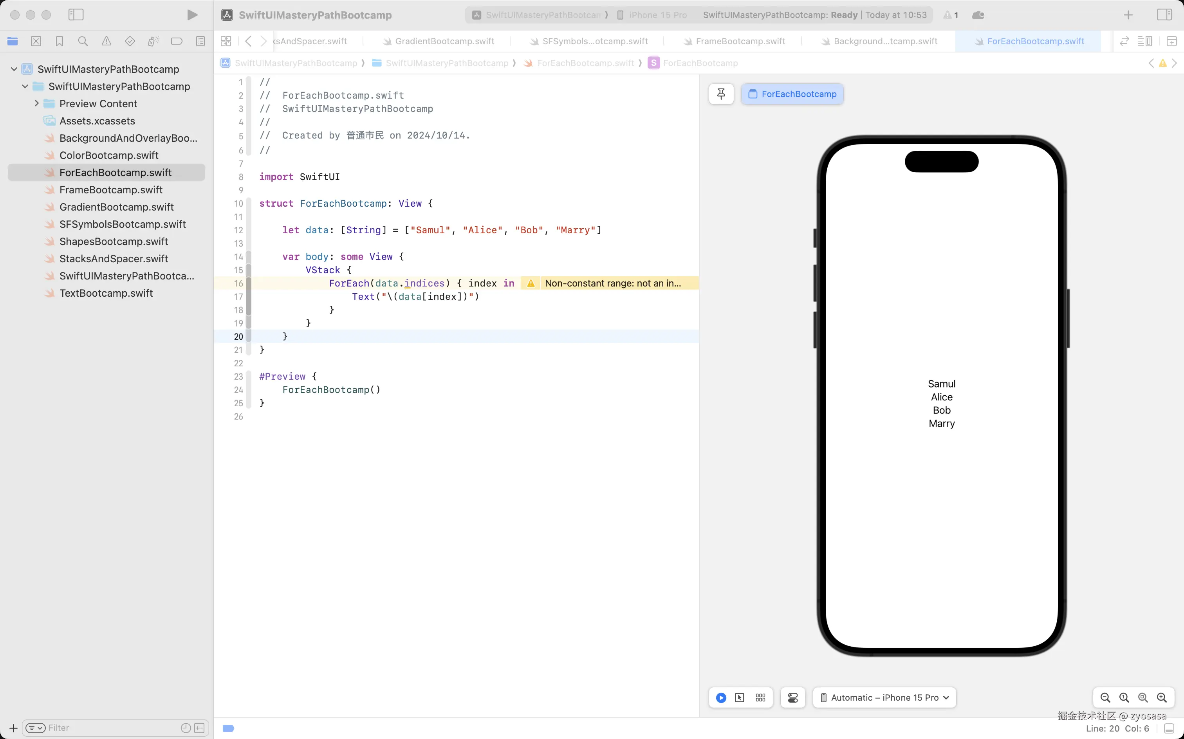
Task: Open the Bookmark navigator icon
Action: 59,41
